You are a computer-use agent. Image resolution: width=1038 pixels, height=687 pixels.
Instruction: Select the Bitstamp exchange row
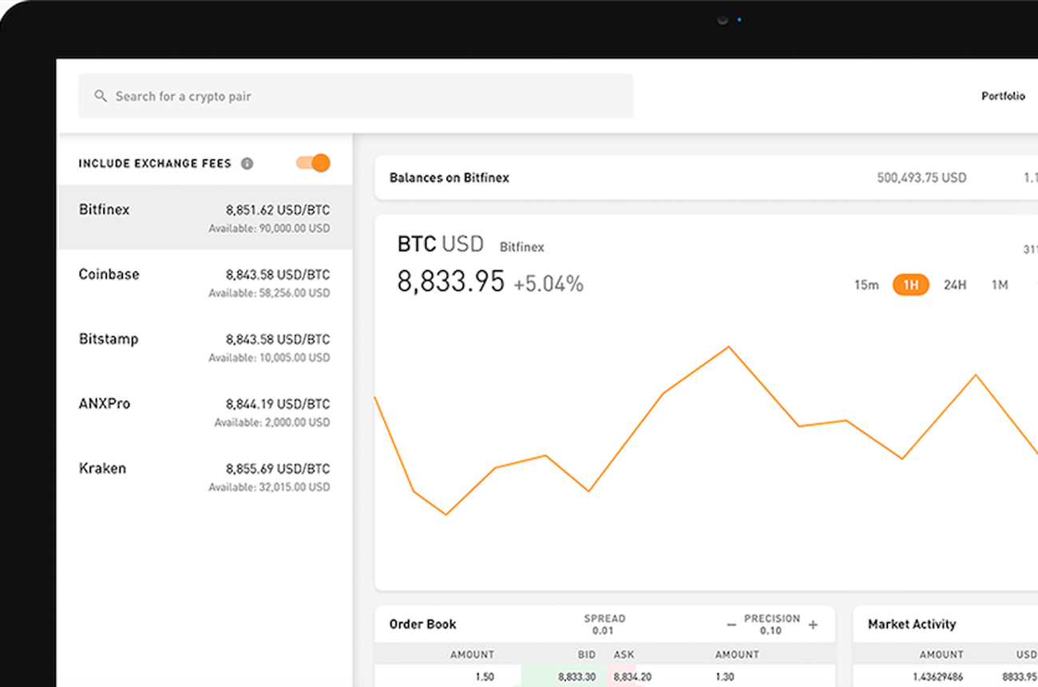(x=205, y=347)
